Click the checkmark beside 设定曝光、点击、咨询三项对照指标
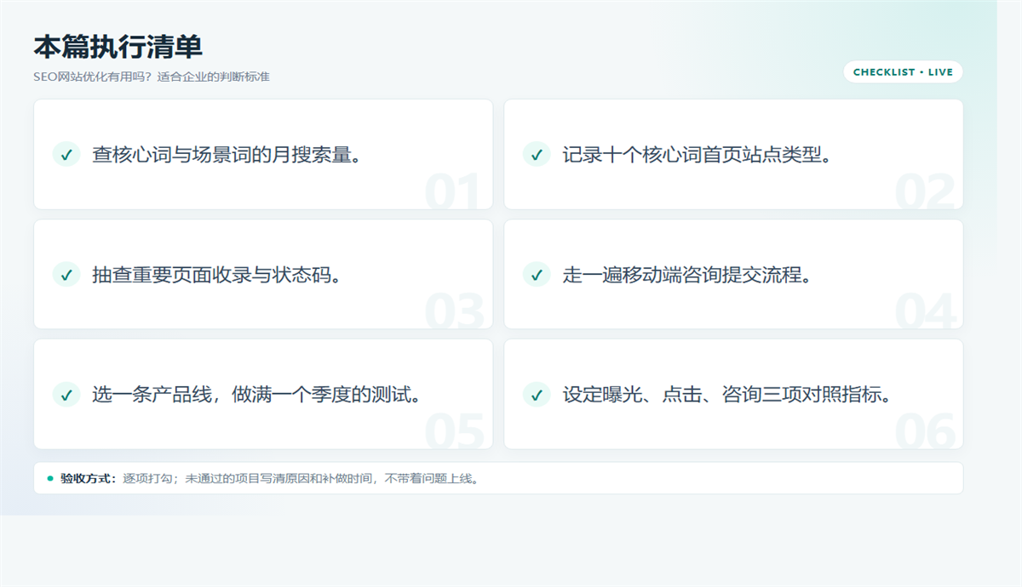The image size is (1022, 587). (536, 394)
